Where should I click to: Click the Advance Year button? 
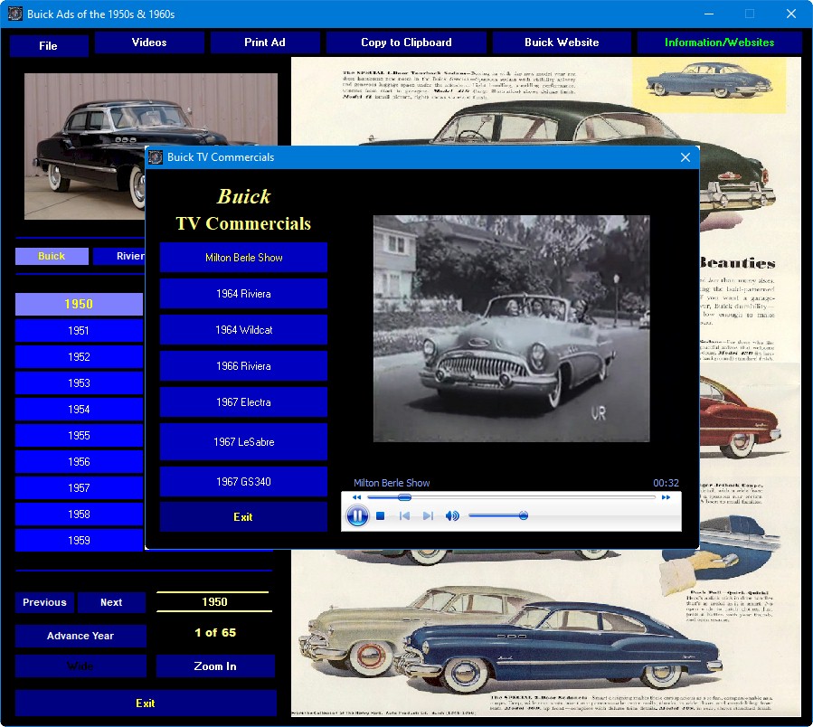tap(80, 636)
